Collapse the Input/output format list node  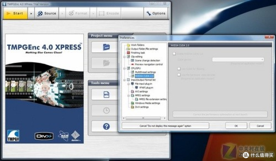tap(124, 80)
